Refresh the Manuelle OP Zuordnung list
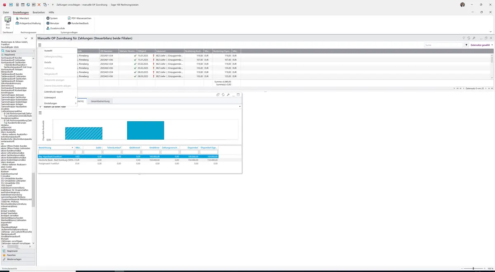 (469, 38)
